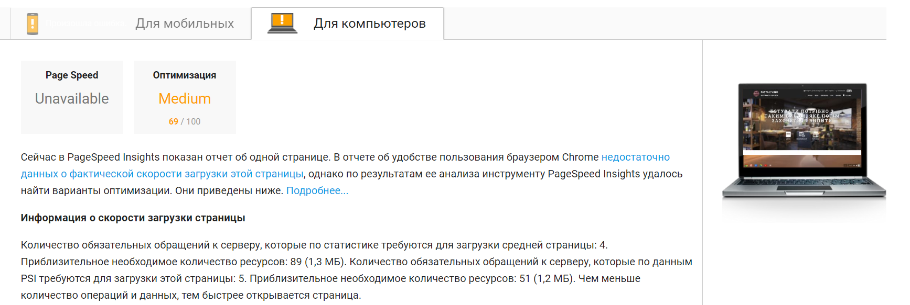
Task: Follow the "Подробнее..." link
Action: (317, 190)
